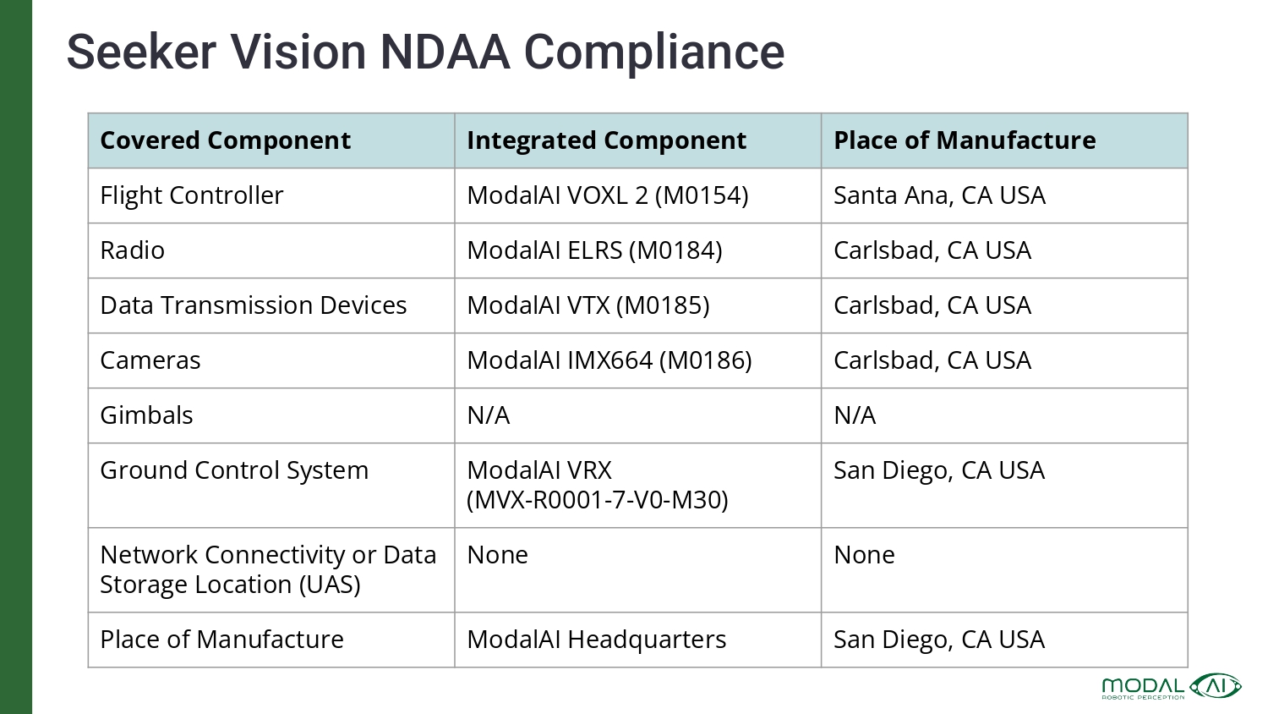The height and width of the screenshot is (714, 1268).
Task: Select the Santa Ana, CA USA cell
Action: click(939, 195)
